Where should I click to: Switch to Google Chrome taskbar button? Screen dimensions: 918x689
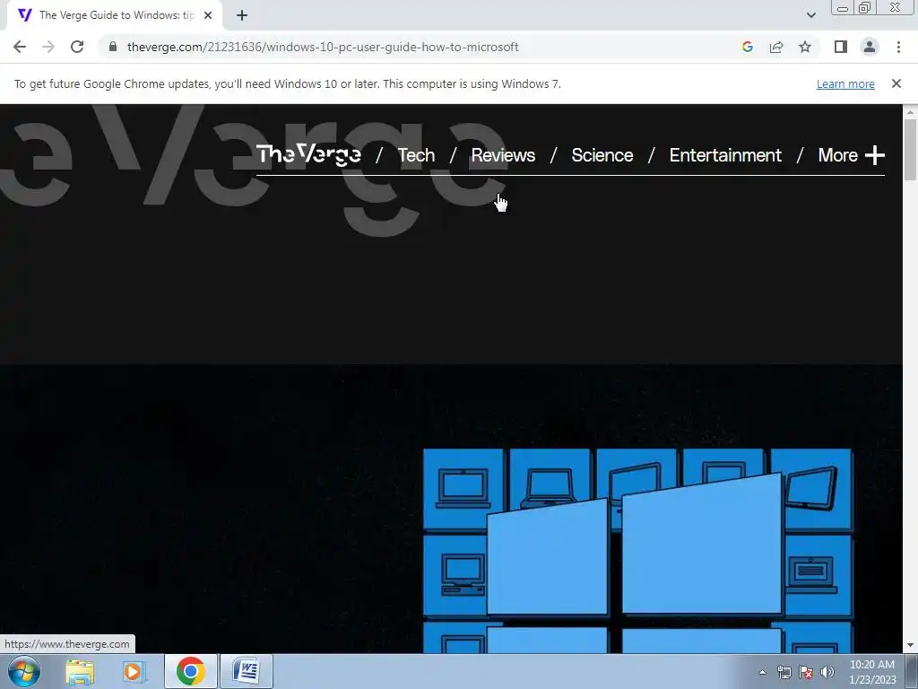coord(190,671)
